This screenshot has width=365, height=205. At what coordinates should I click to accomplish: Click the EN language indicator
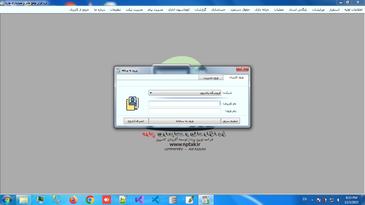pyautogui.click(x=305, y=199)
